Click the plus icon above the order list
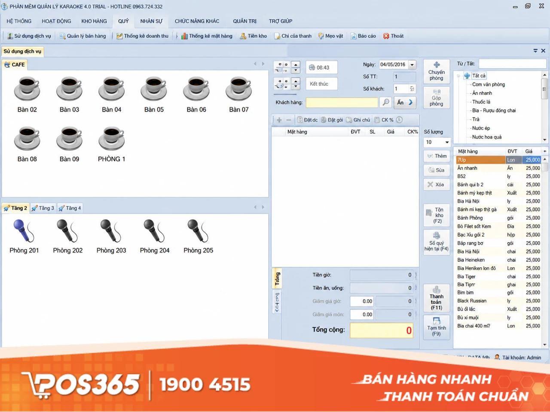The height and width of the screenshot is (412, 550). 279,120
